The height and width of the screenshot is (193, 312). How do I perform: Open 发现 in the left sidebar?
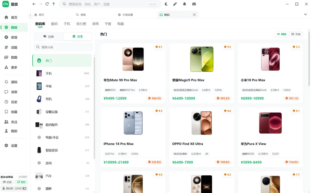coord(14,37)
